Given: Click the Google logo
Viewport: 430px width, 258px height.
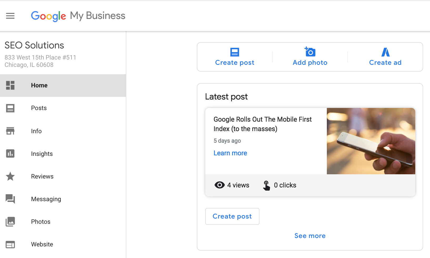Looking at the screenshot, I should 48,16.
